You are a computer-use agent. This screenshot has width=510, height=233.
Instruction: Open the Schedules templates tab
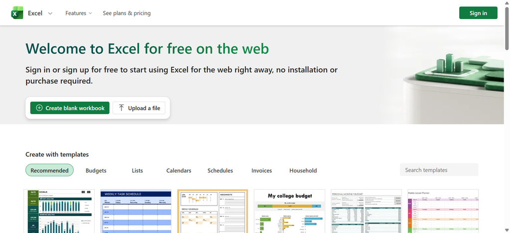[220, 170]
